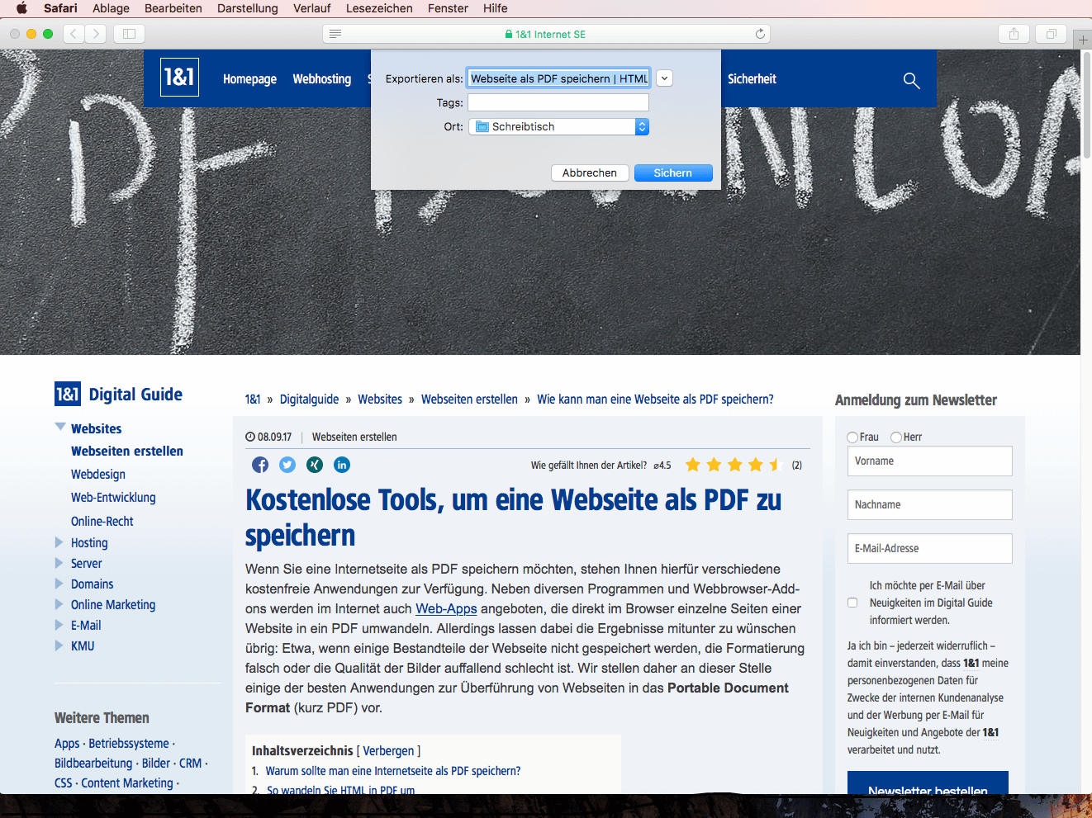Toggle Safari sidebar button

tap(129, 34)
